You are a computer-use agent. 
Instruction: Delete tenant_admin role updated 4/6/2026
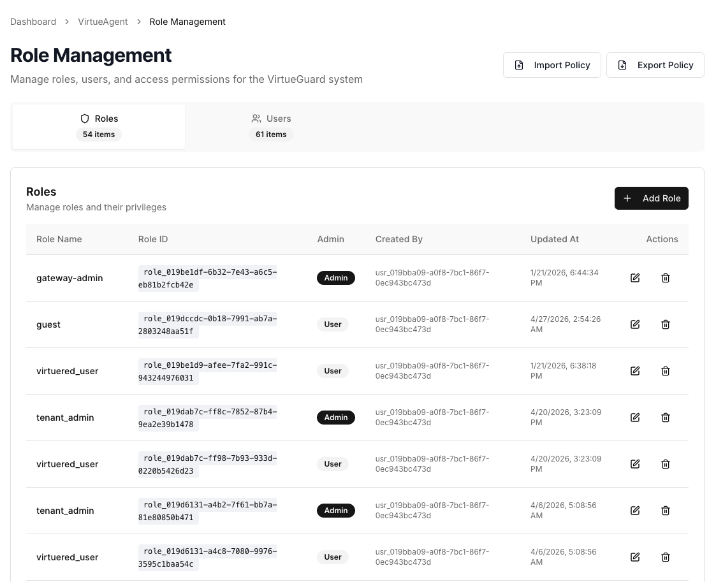point(666,511)
